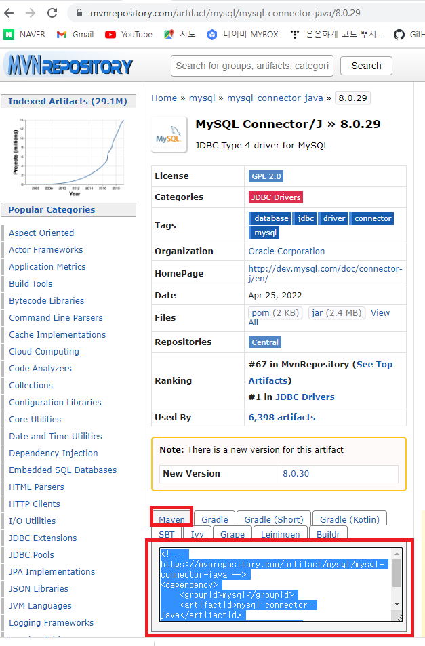Select the Ivy tab
Screen dimensions: 425x646
click(197, 534)
